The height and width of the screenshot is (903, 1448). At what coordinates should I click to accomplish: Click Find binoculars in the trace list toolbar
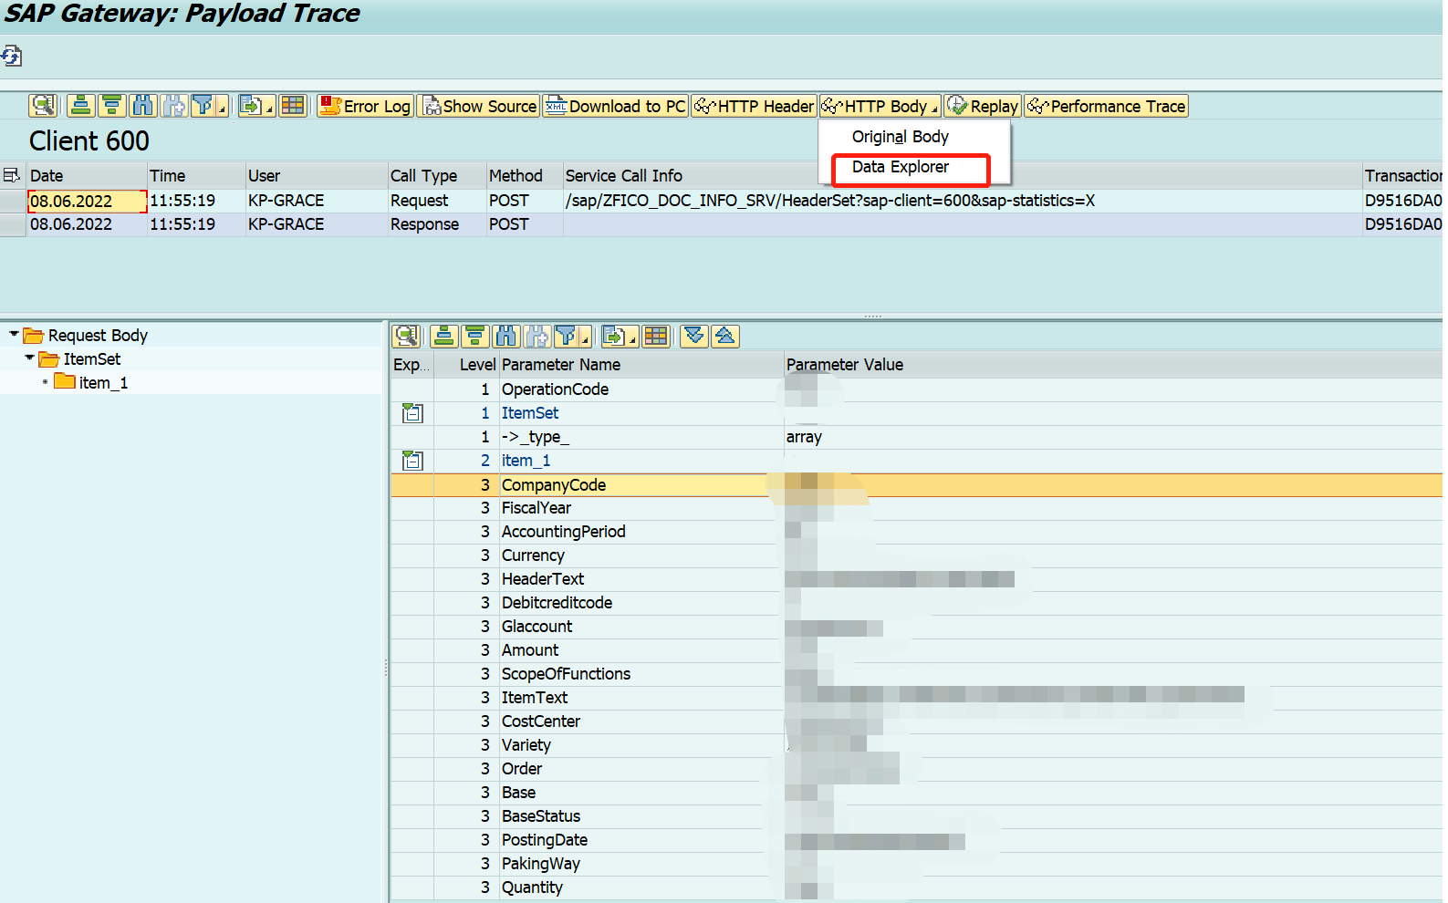click(x=143, y=106)
